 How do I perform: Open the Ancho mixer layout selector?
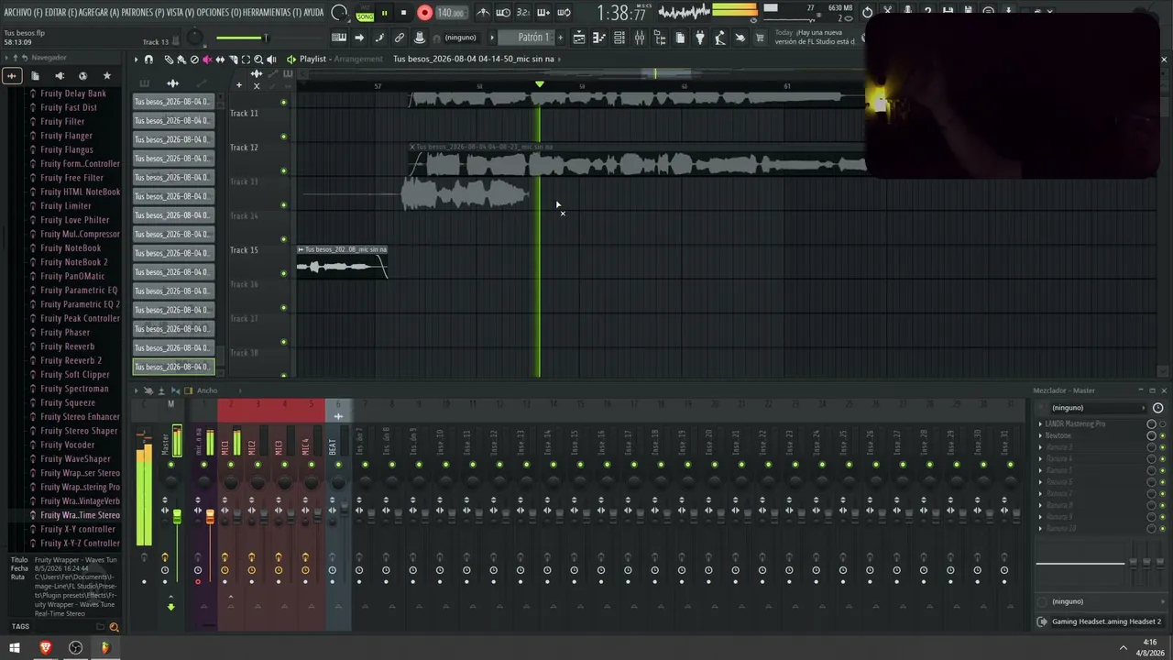click(207, 390)
